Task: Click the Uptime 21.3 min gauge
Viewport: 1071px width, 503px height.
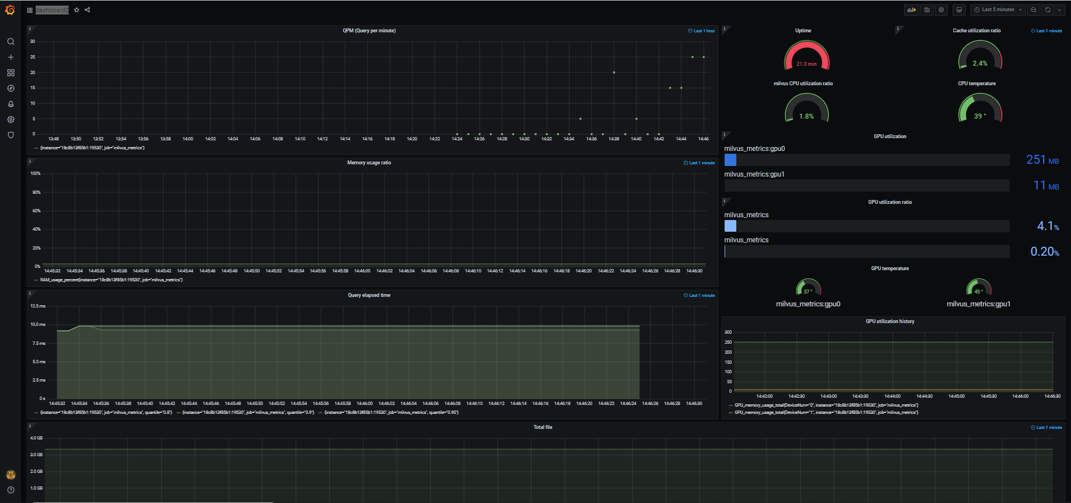Action: click(x=807, y=56)
